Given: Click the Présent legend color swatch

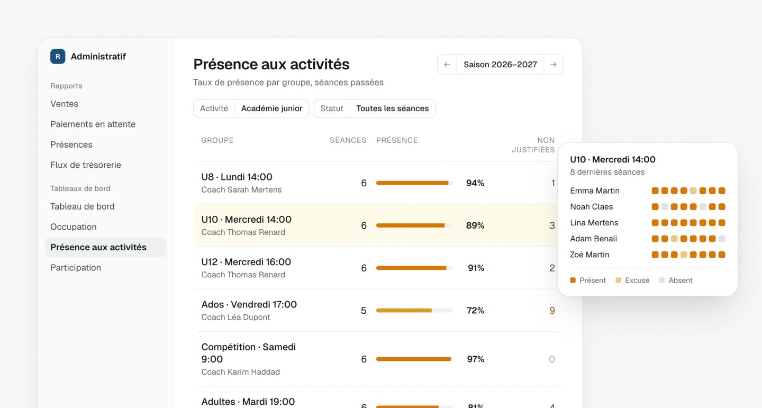Looking at the screenshot, I should 573,280.
